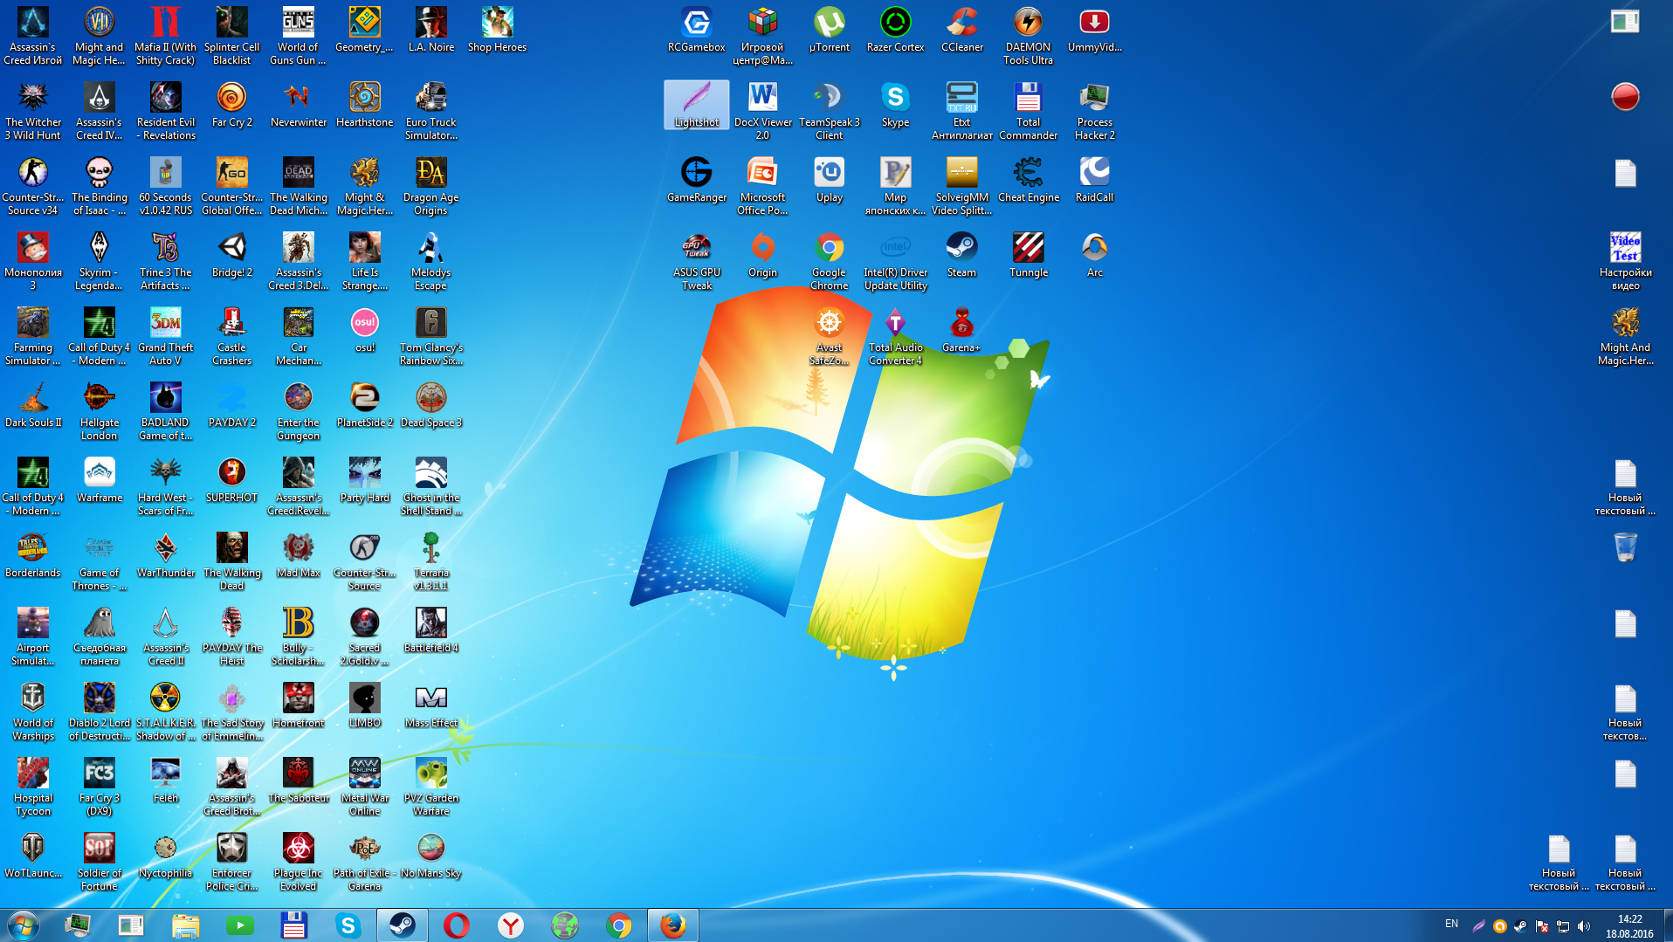Image resolution: width=1673 pixels, height=942 pixels.
Task: Open the osu! game shortcut
Action: pos(364,330)
